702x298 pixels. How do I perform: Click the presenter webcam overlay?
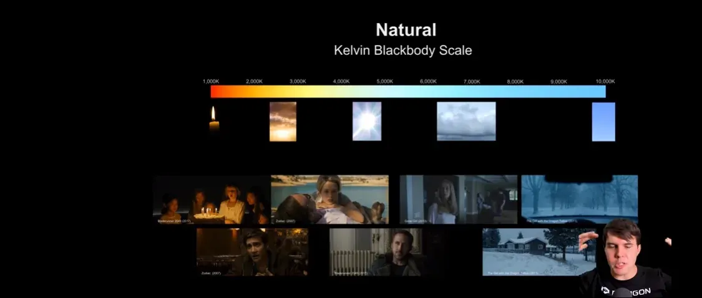625,257
